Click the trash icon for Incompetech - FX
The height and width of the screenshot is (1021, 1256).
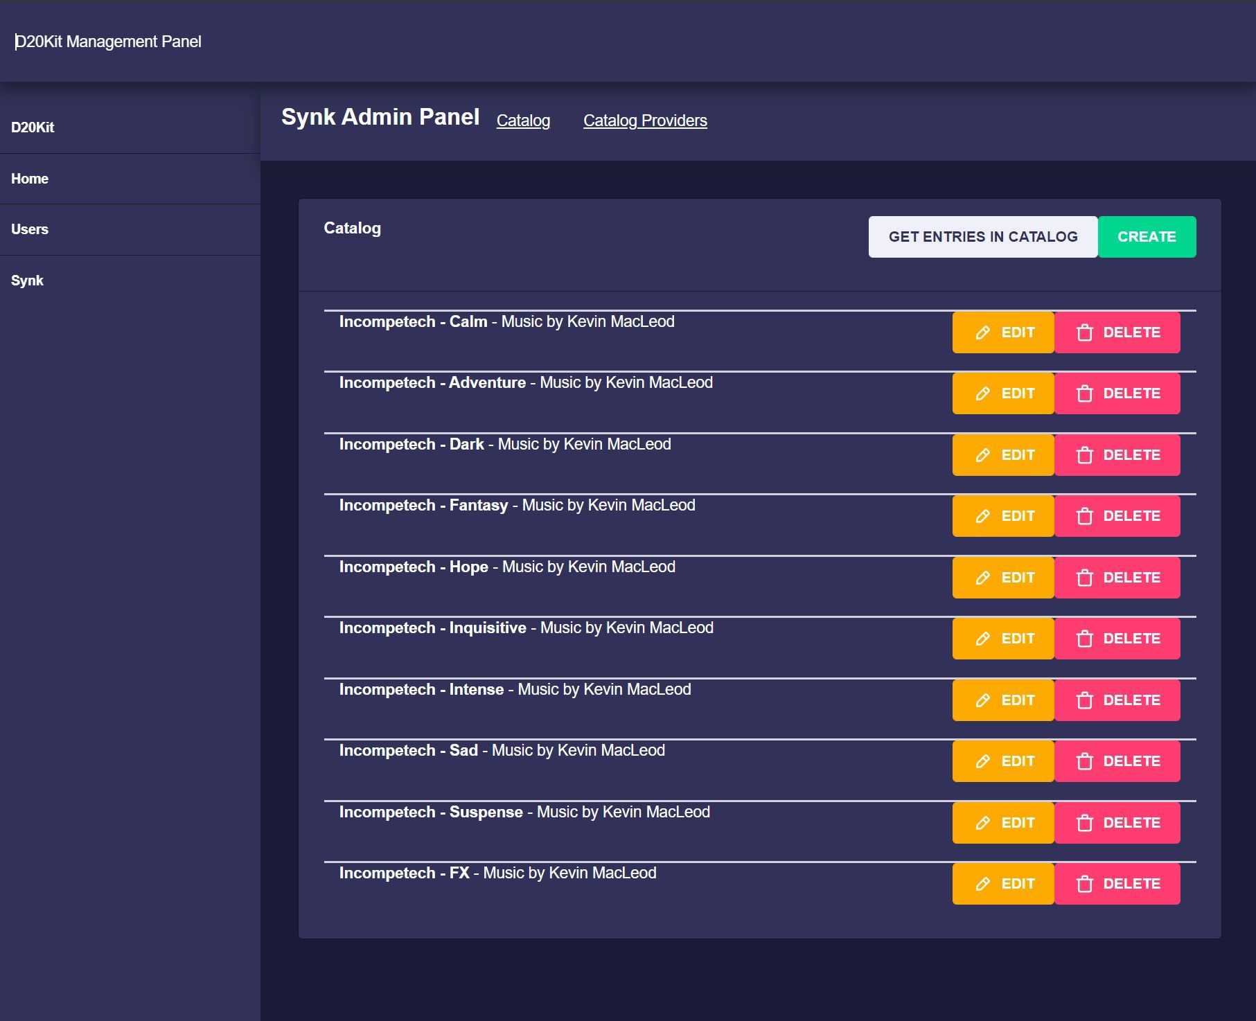coord(1085,885)
